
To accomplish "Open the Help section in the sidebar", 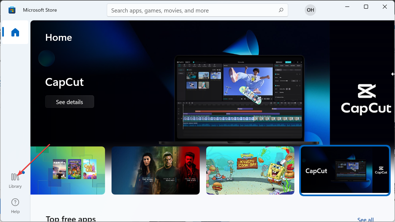I will point(15,206).
